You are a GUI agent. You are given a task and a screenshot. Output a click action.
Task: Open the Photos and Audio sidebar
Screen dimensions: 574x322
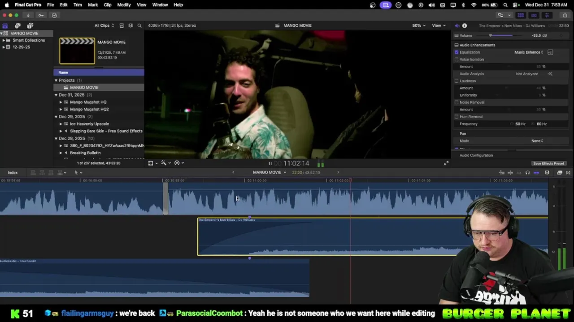coord(17,25)
